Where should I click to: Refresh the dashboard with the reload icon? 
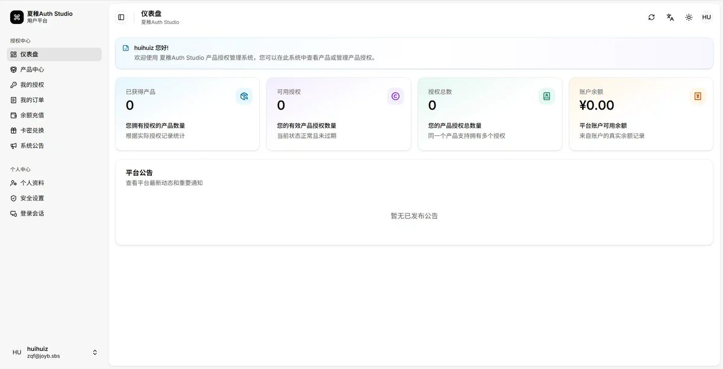[x=651, y=17]
